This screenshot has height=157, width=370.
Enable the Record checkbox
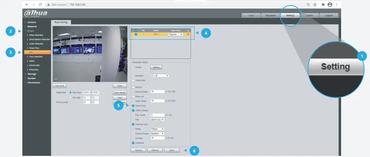(133, 87)
